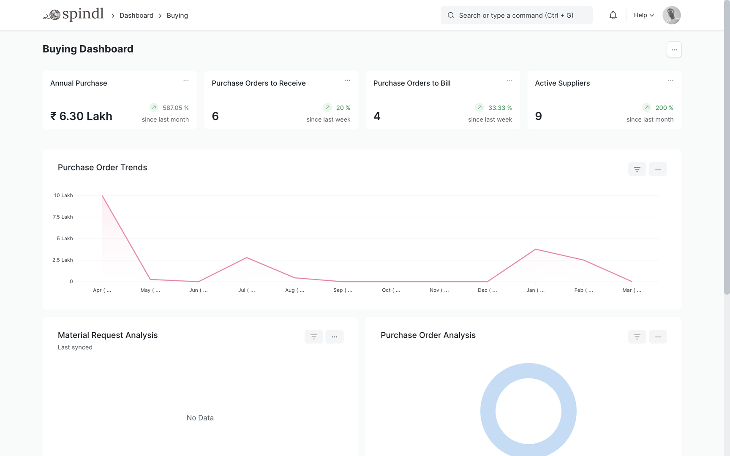Go to Dashboard breadcrumb
730x456 pixels.
click(x=136, y=15)
